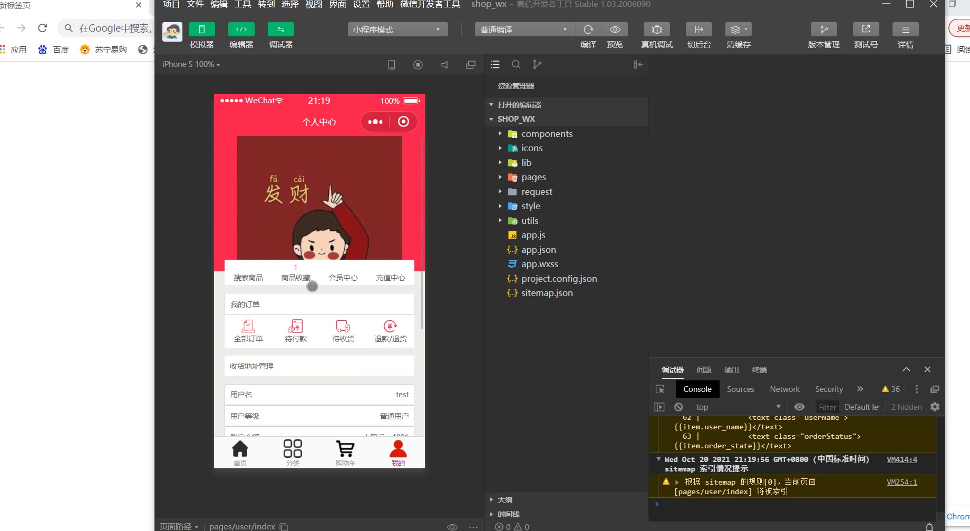Start real device debugging (真机调试)

tap(656, 30)
